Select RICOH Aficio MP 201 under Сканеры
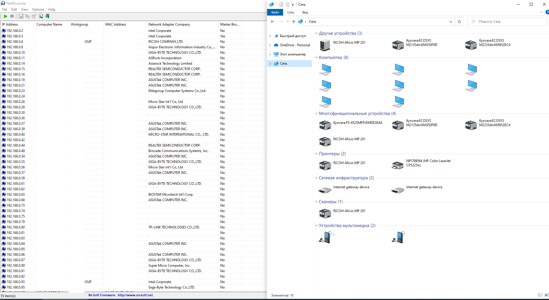Screen dimensions: 549x300 point(342,214)
